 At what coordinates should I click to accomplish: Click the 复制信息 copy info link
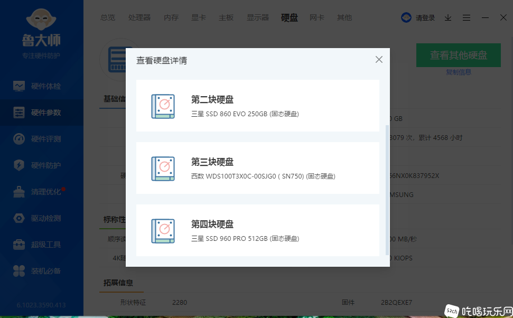(x=459, y=72)
